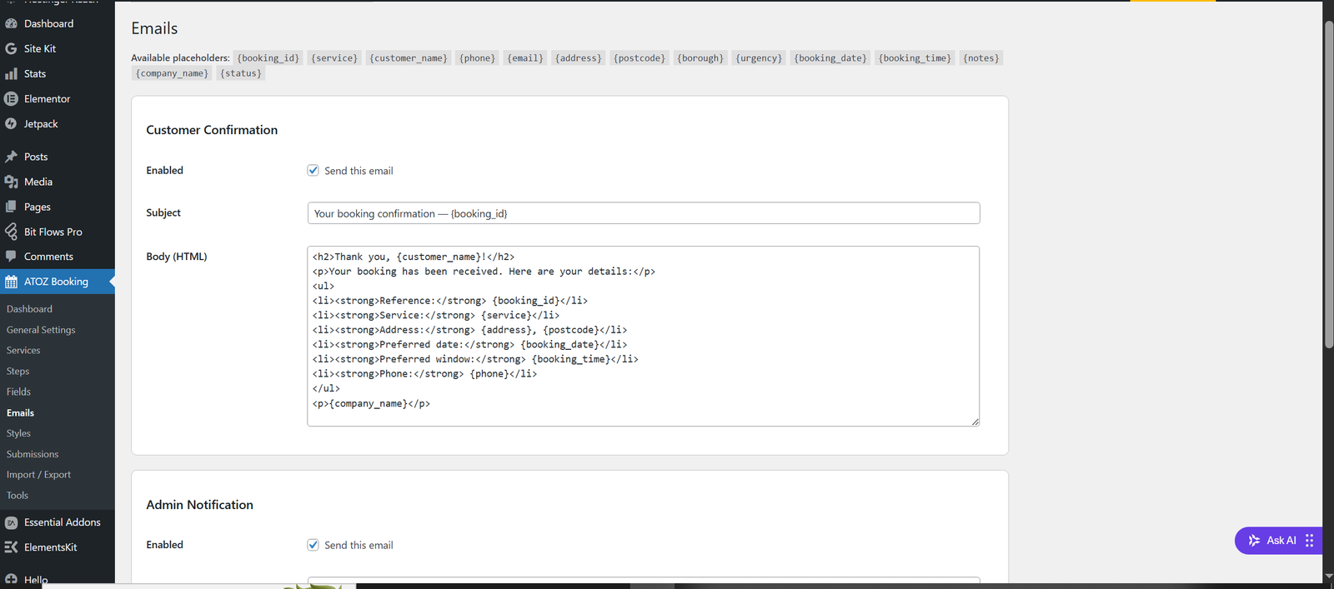The image size is (1334, 589).
Task: Click the Pages document icon
Action: [x=11, y=207]
